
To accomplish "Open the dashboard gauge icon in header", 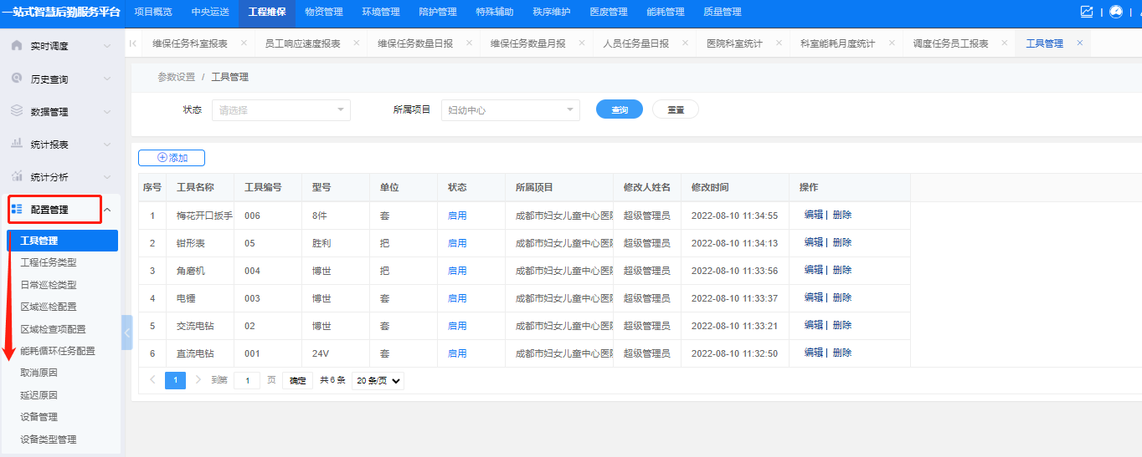I will (1115, 12).
